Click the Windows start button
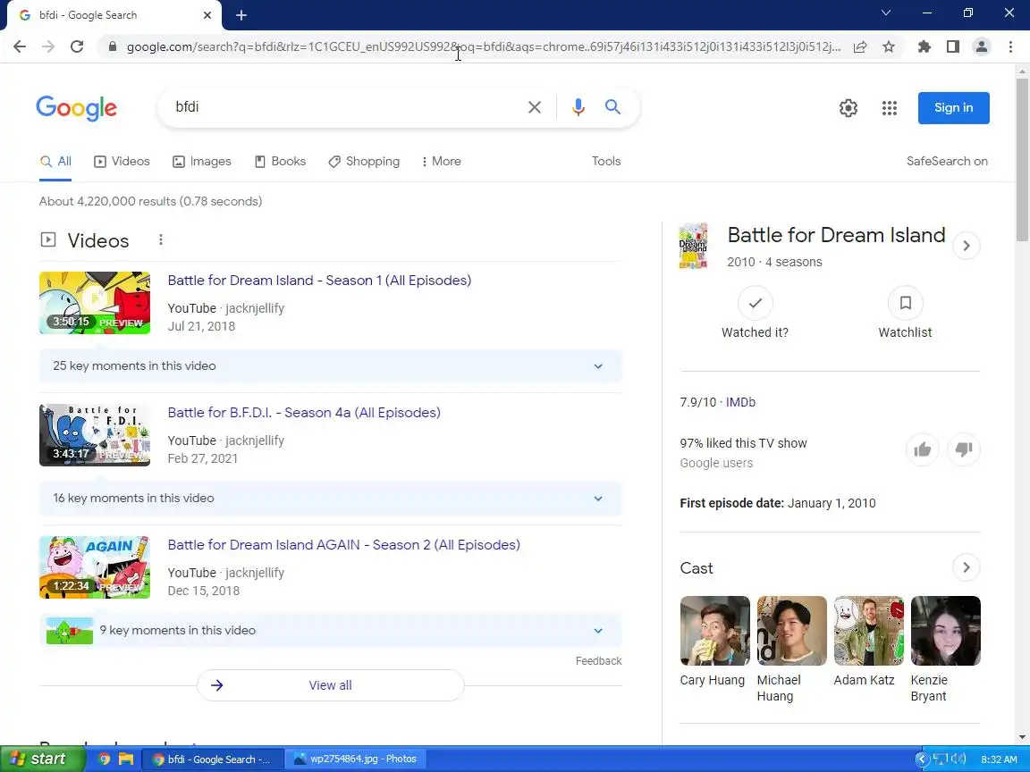Viewport: 1030px width, 772px height. (x=42, y=759)
